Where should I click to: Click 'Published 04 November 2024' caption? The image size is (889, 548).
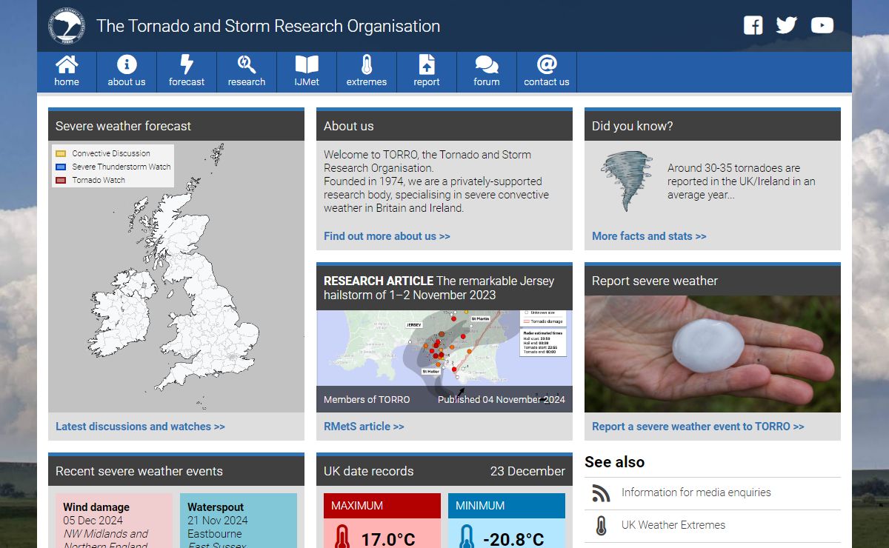coord(502,399)
